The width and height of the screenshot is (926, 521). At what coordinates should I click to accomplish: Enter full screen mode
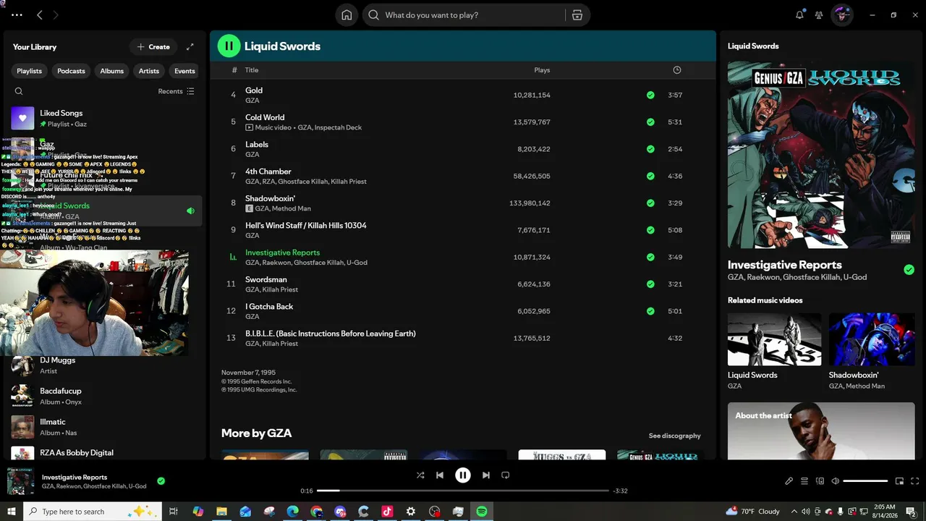pos(914,481)
